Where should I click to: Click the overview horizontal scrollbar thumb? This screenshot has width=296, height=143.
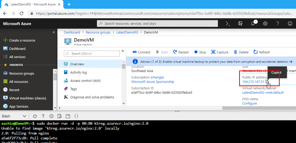[259, 108]
